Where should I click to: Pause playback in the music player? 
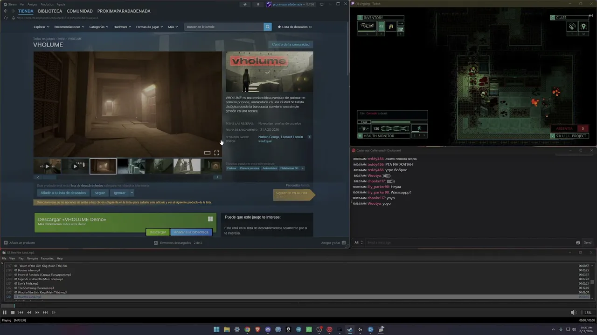coord(5,313)
